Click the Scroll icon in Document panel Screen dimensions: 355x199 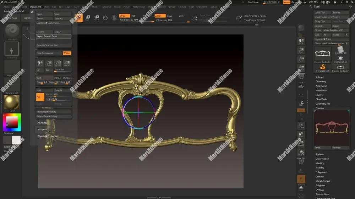(40, 63)
